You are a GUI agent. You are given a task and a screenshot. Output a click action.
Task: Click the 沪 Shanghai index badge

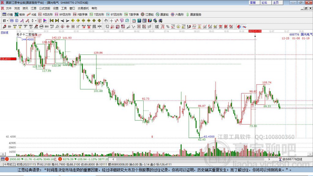[x=7, y=159]
